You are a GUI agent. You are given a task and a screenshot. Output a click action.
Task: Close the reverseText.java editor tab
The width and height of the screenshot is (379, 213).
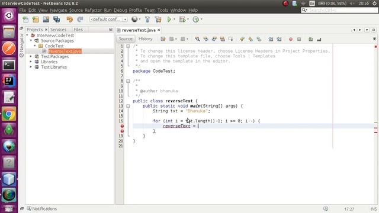pos(159,30)
